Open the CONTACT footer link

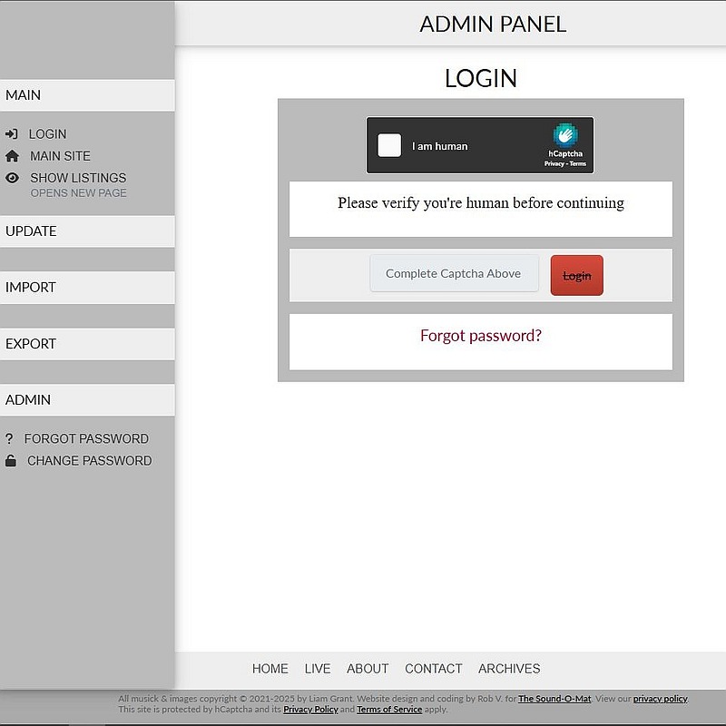[434, 669]
